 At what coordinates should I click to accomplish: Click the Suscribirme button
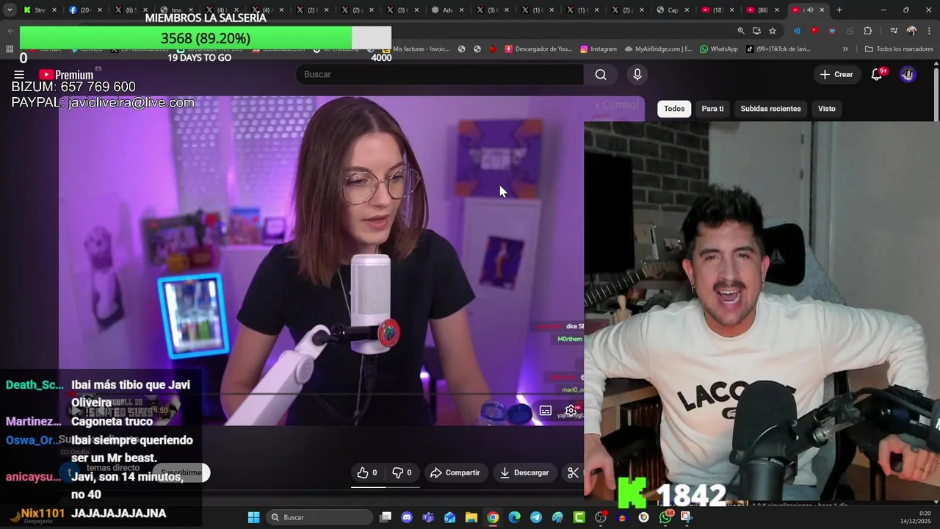tap(181, 472)
